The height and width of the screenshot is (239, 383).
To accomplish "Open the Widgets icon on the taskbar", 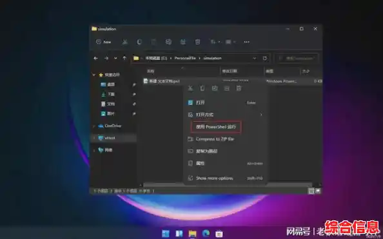I will (179, 233).
